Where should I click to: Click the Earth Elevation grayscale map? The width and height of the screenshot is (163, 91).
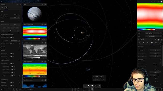[35, 51]
